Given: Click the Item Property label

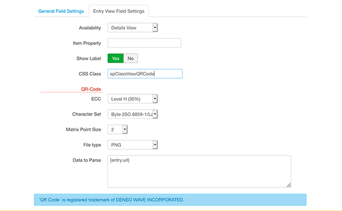Looking at the screenshot, I should (x=87, y=43).
